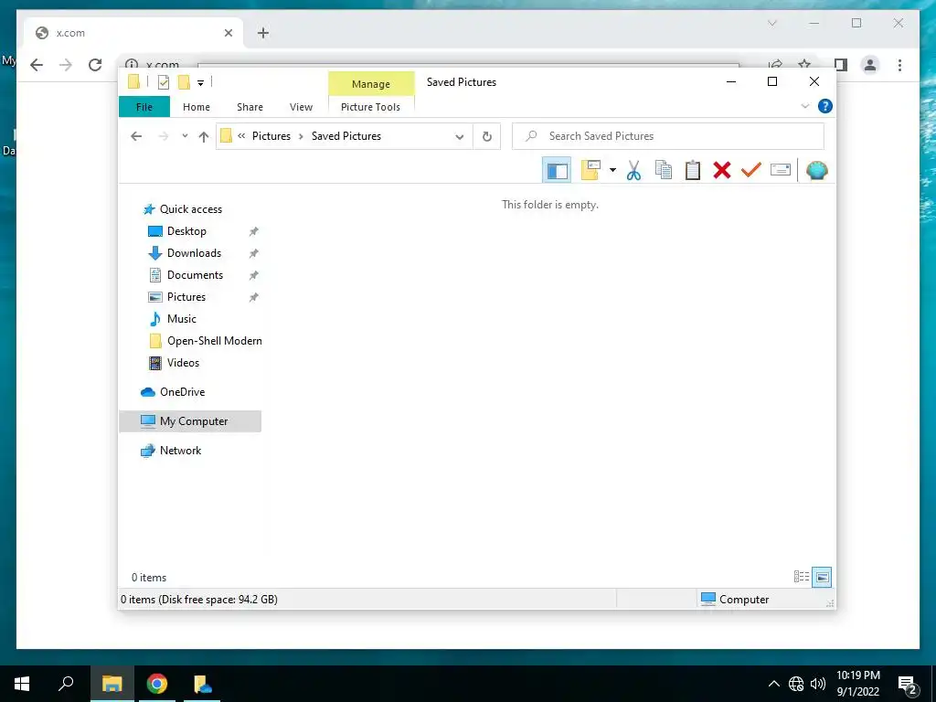Open Videos in the navigation pane
Viewport: 936px width, 702px height.
click(183, 362)
